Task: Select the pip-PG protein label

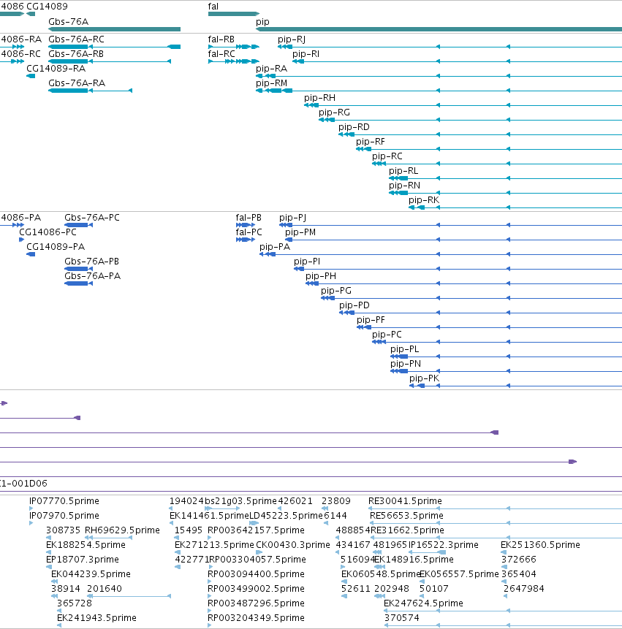Action: (x=336, y=291)
